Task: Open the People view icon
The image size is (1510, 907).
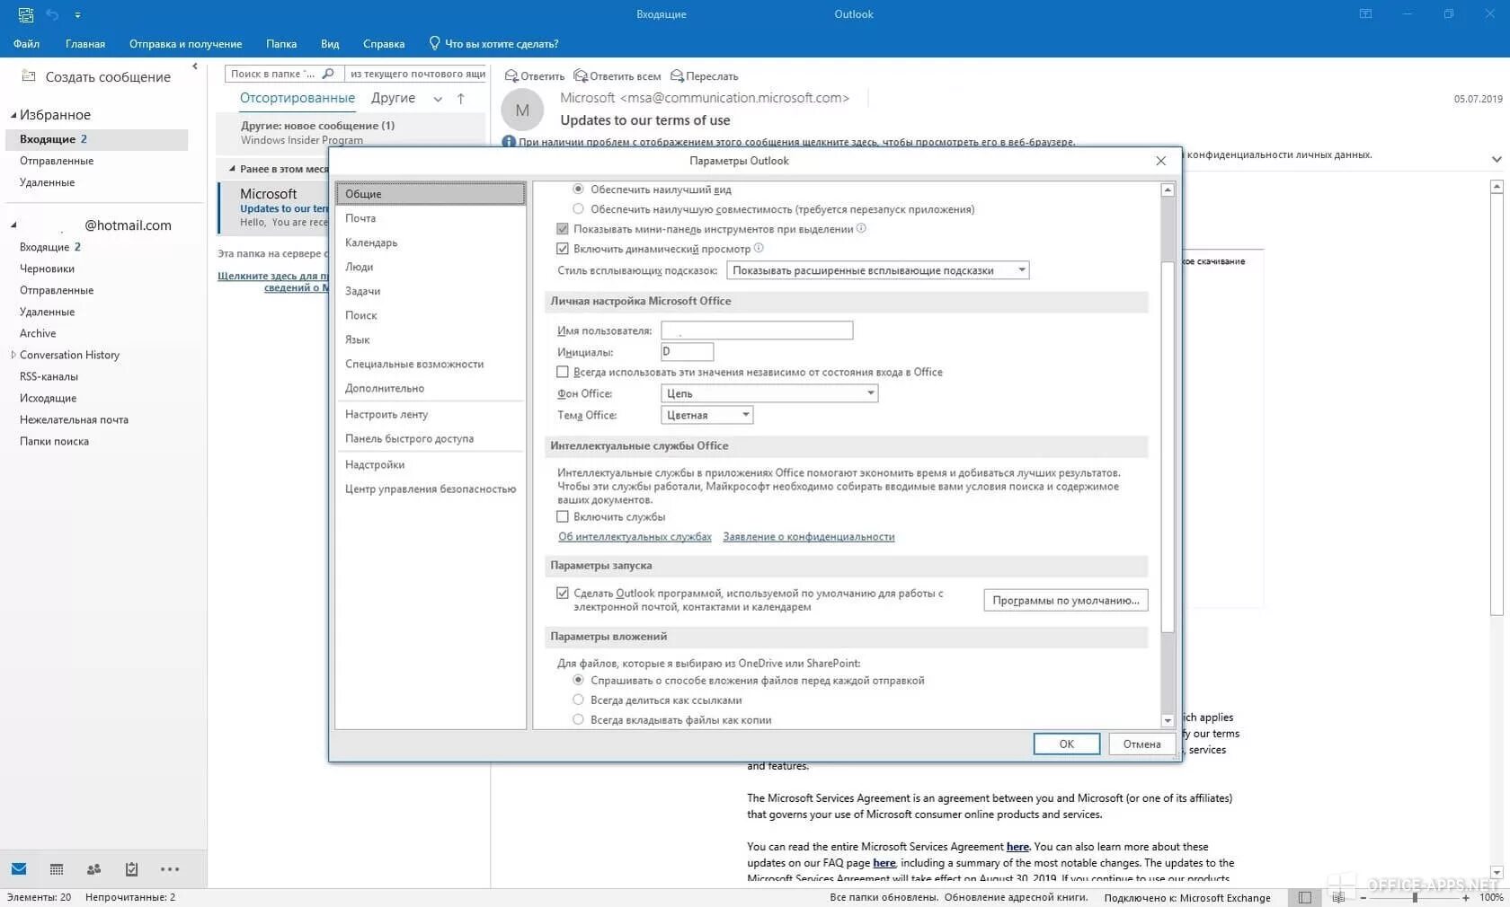Action: (93, 868)
